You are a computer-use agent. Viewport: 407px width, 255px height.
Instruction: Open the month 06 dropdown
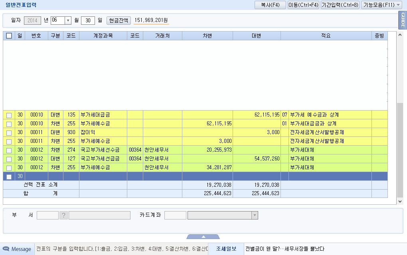(x=68, y=20)
